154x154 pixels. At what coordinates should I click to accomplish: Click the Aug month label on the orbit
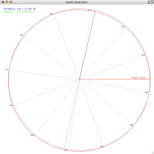[x=32, y=135]
